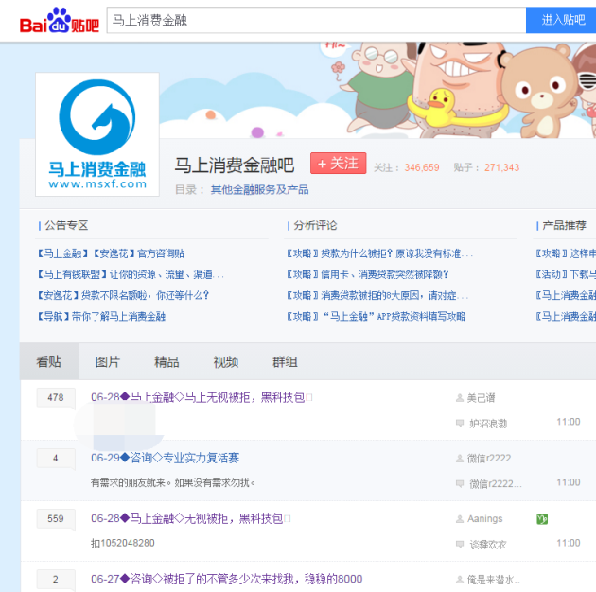Viewport: 596px width, 592px height.
Task: Click forum title 马上消费金融吧
Action: (x=235, y=165)
